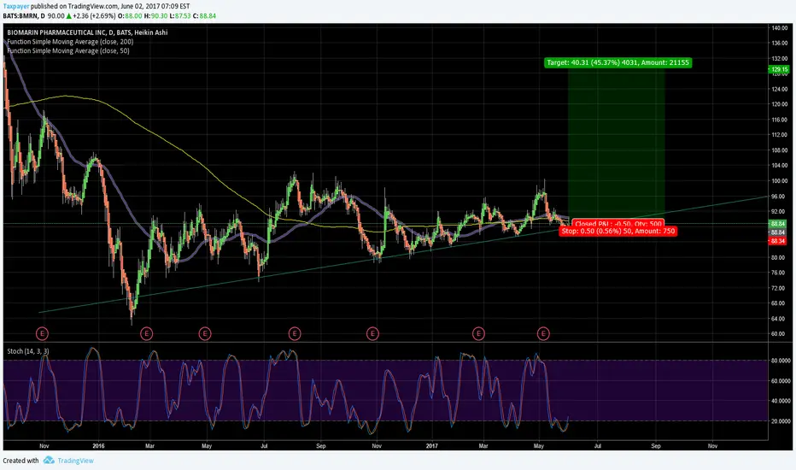This screenshot has height=470, width=796.
Task: Click earnings marker E above the 2015 Nov label
Action: (x=42, y=334)
